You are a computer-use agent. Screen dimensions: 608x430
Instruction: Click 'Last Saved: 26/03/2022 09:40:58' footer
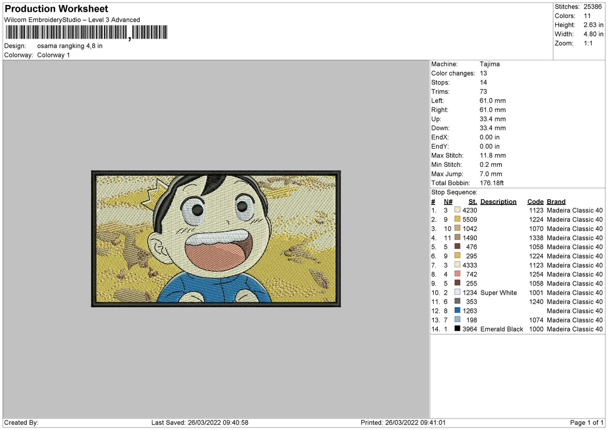click(x=200, y=423)
